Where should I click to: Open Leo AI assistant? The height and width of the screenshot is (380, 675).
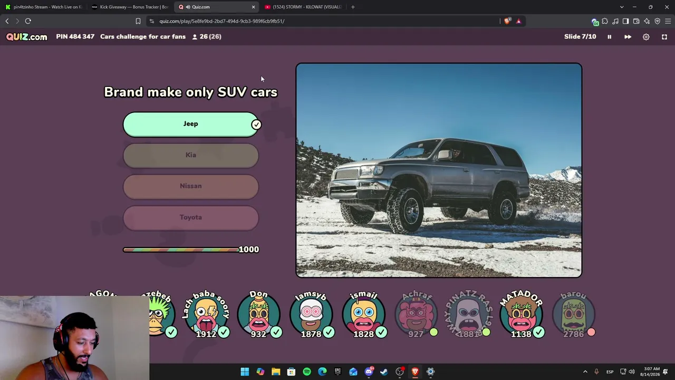coord(647,21)
